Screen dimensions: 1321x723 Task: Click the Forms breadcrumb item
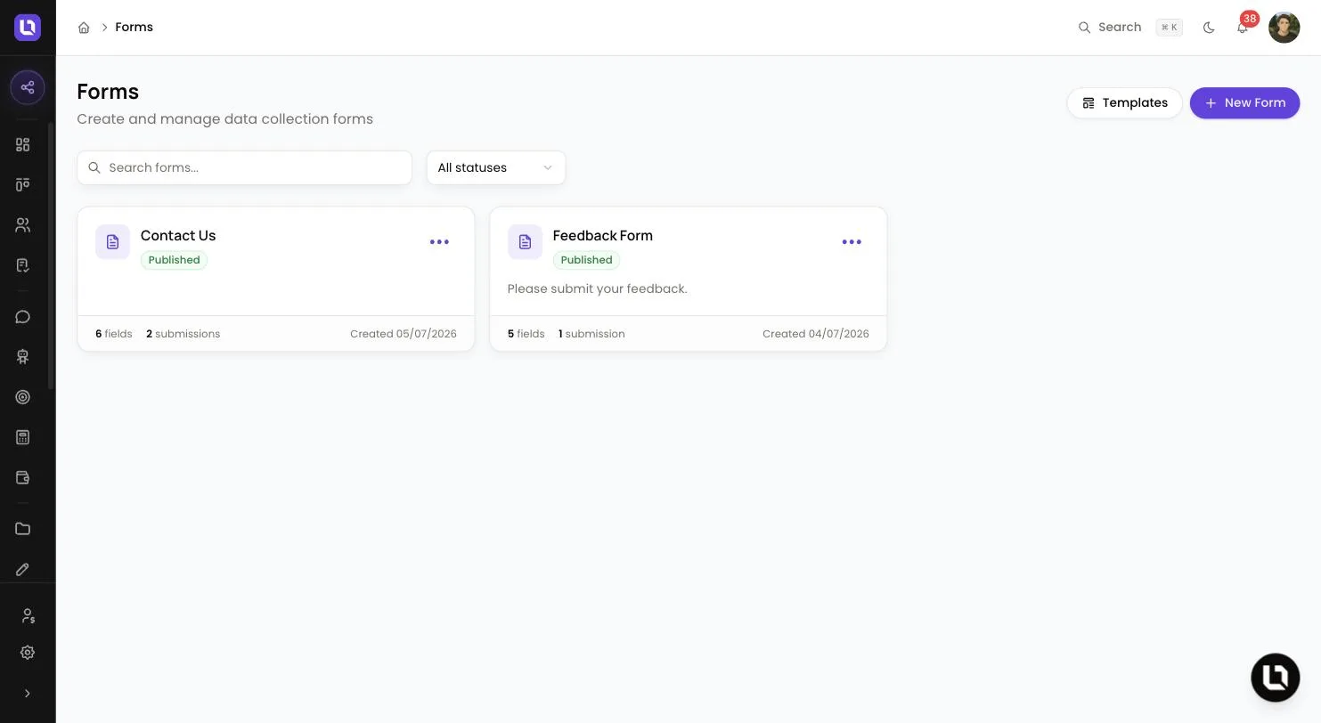[x=134, y=28]
